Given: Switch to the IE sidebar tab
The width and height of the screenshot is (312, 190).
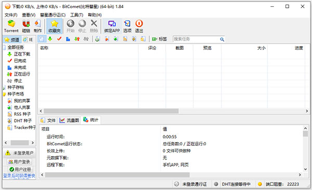Looking at the screenshot, I should coord(28,39).
